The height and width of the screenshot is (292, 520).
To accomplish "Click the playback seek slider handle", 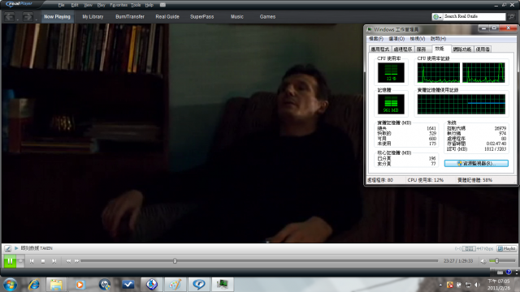I will [175, 261].
